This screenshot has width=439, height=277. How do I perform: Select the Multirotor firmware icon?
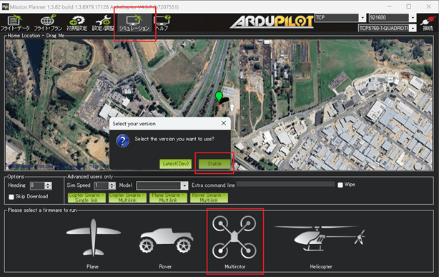tap(235, 242)
